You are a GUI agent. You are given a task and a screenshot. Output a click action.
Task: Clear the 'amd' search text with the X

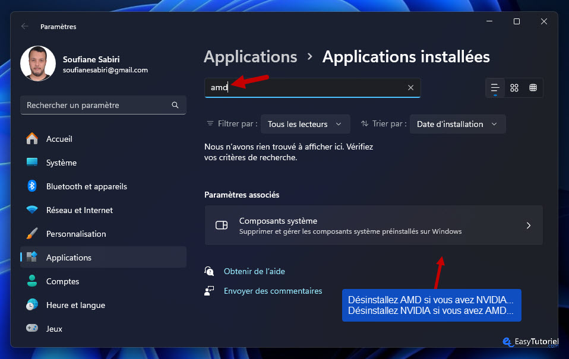tap(410, 88)
